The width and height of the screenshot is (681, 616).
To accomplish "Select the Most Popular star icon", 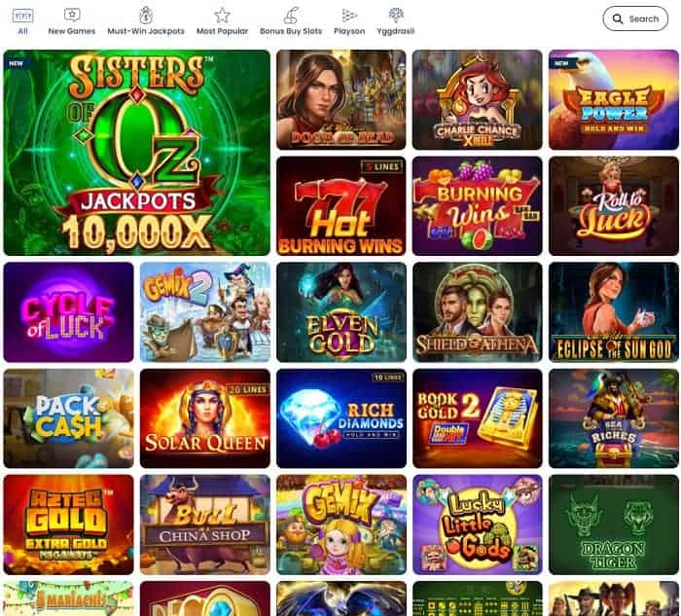I will click(222, 16).
